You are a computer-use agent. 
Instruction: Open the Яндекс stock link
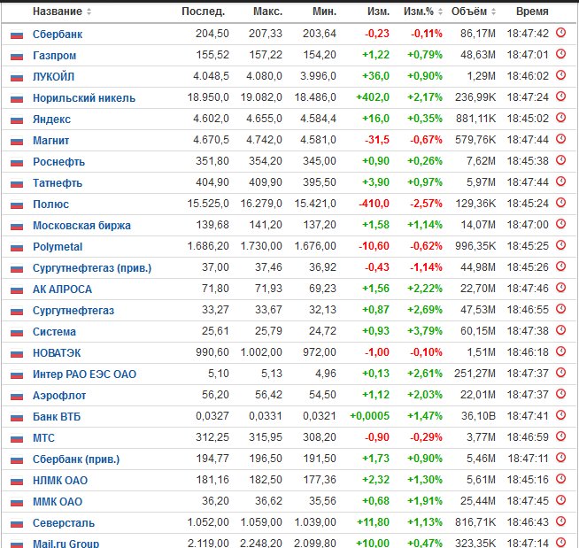click(x=51, y=120)
